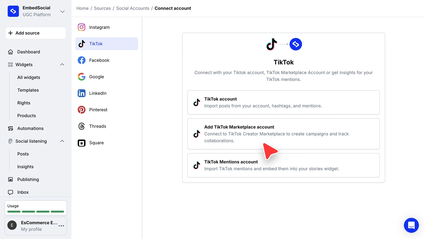Click the Facebook logo icon

(81, 60)
